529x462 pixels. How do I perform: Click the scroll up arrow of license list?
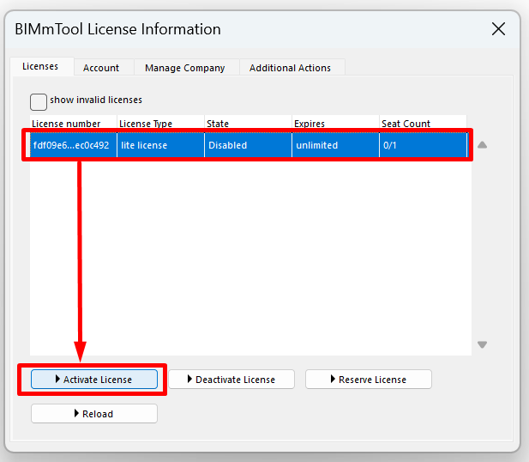click(482, 145)
